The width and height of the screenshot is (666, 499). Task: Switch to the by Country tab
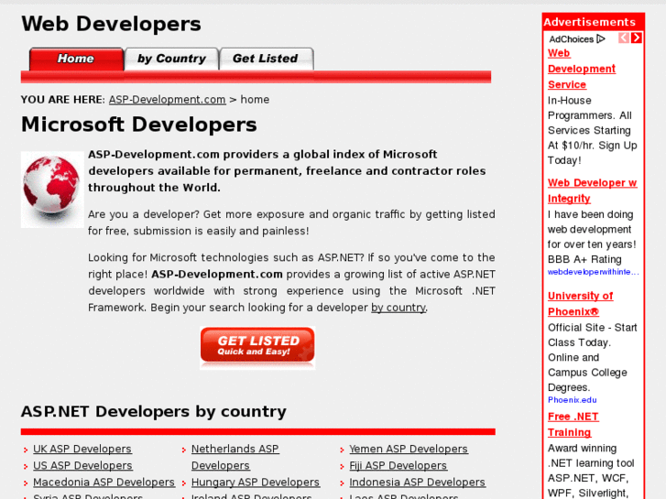171,59
